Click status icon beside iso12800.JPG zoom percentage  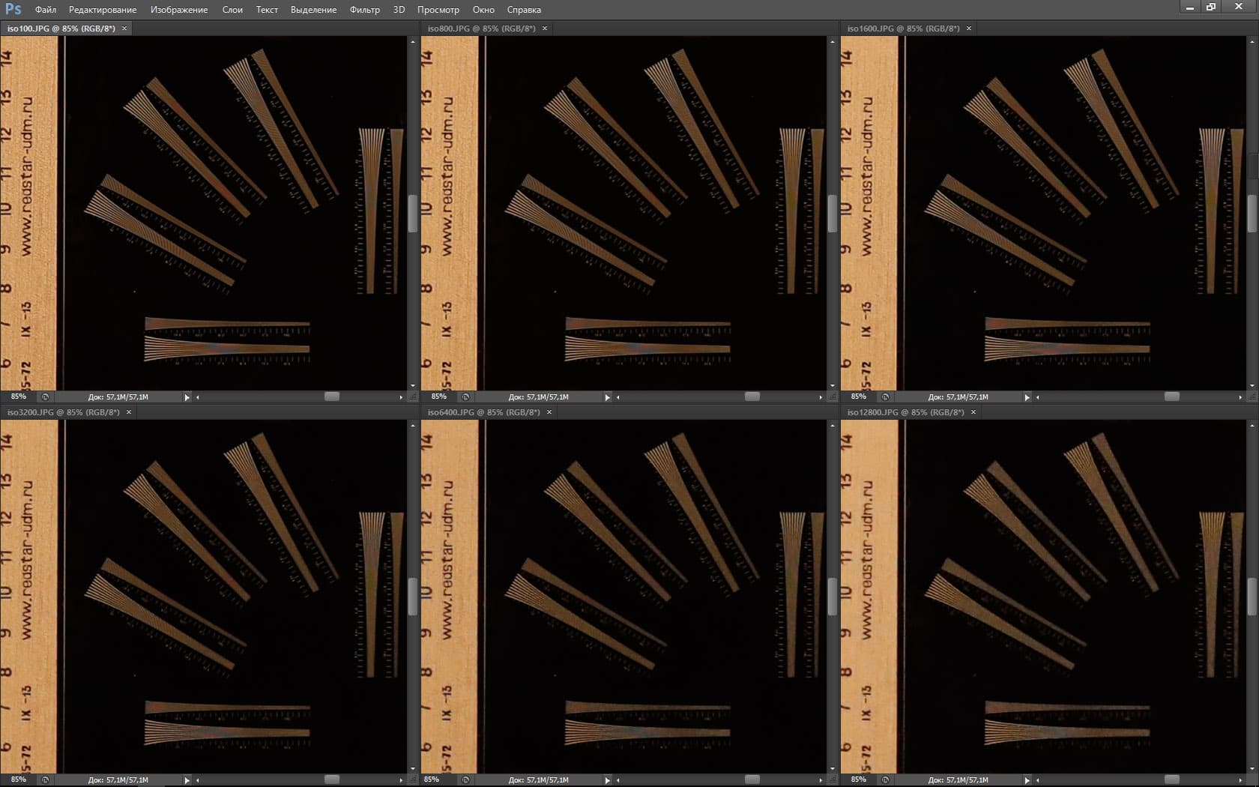point(885,780)
